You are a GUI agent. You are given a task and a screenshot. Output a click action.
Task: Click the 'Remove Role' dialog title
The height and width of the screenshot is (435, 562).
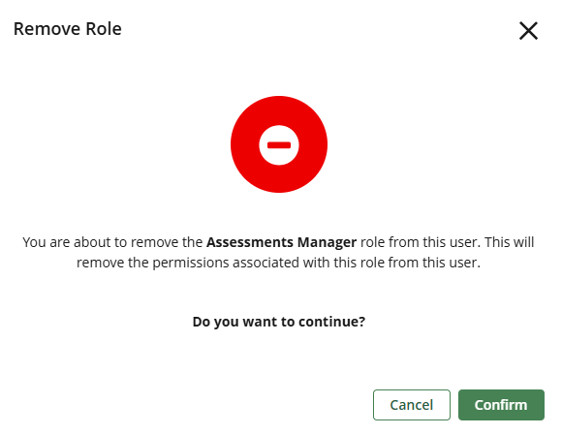[68, 29]
